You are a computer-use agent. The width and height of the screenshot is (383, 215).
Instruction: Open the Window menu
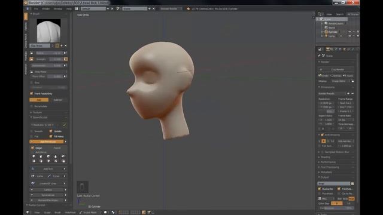point(58,9)
